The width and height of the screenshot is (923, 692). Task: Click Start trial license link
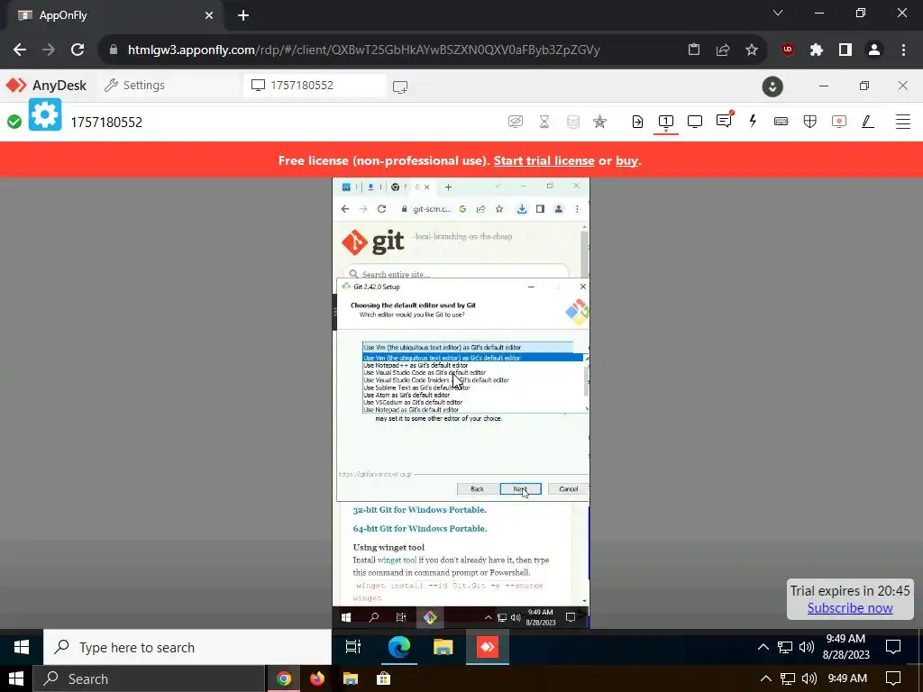click(544, 160)
